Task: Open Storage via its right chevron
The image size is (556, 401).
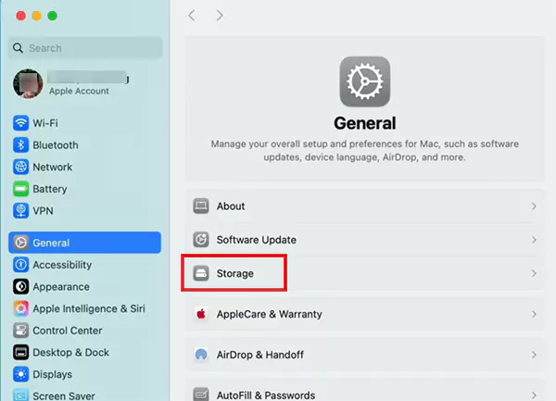Action: 534,274
